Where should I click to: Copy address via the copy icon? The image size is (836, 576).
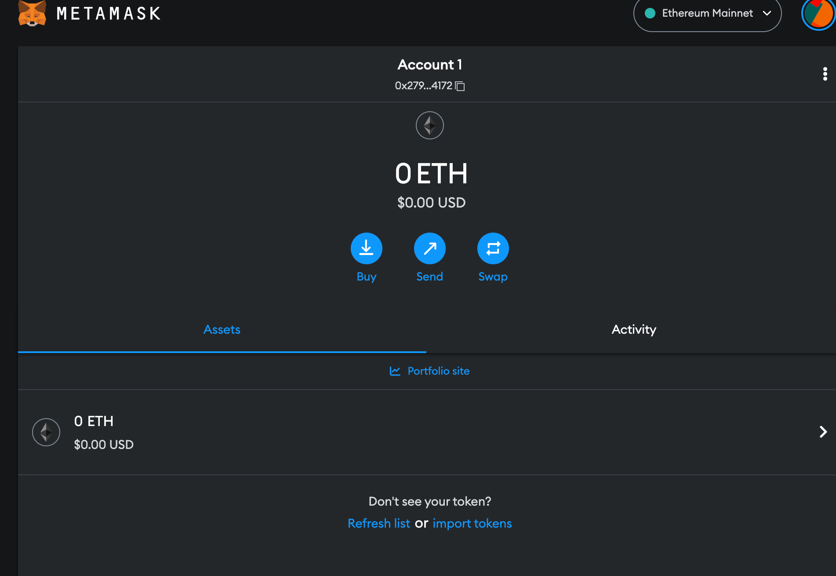click(460, 86)
